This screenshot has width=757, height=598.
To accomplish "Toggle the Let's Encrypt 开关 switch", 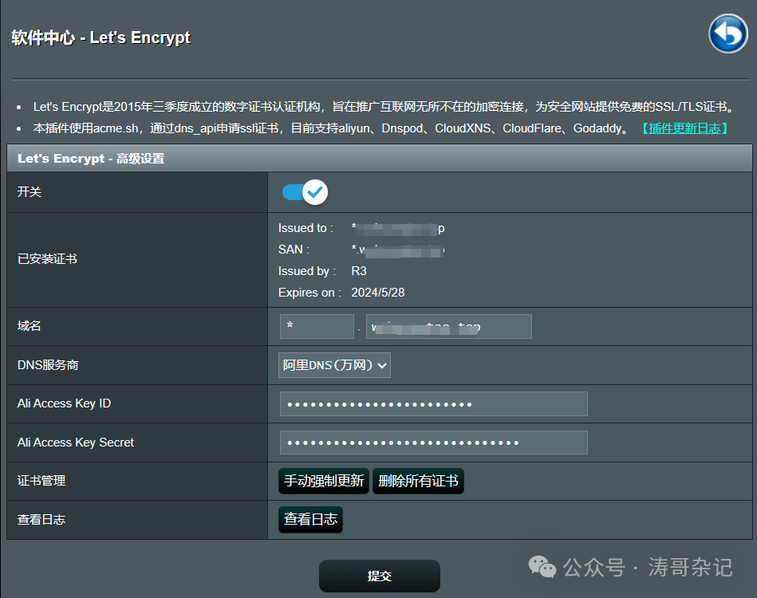I will coord(305,192).
